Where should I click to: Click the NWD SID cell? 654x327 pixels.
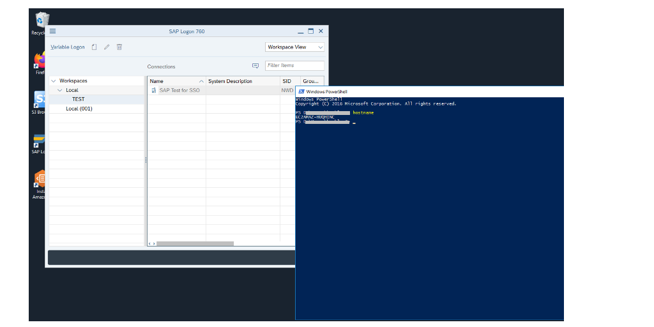pos(287,90)
